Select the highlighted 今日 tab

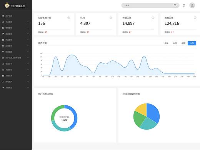click(192, 43)
